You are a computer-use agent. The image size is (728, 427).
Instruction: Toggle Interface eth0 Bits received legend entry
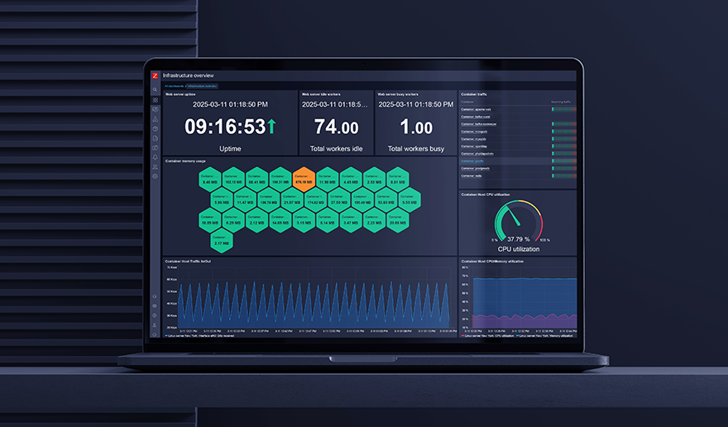click(x=199, y=335)
